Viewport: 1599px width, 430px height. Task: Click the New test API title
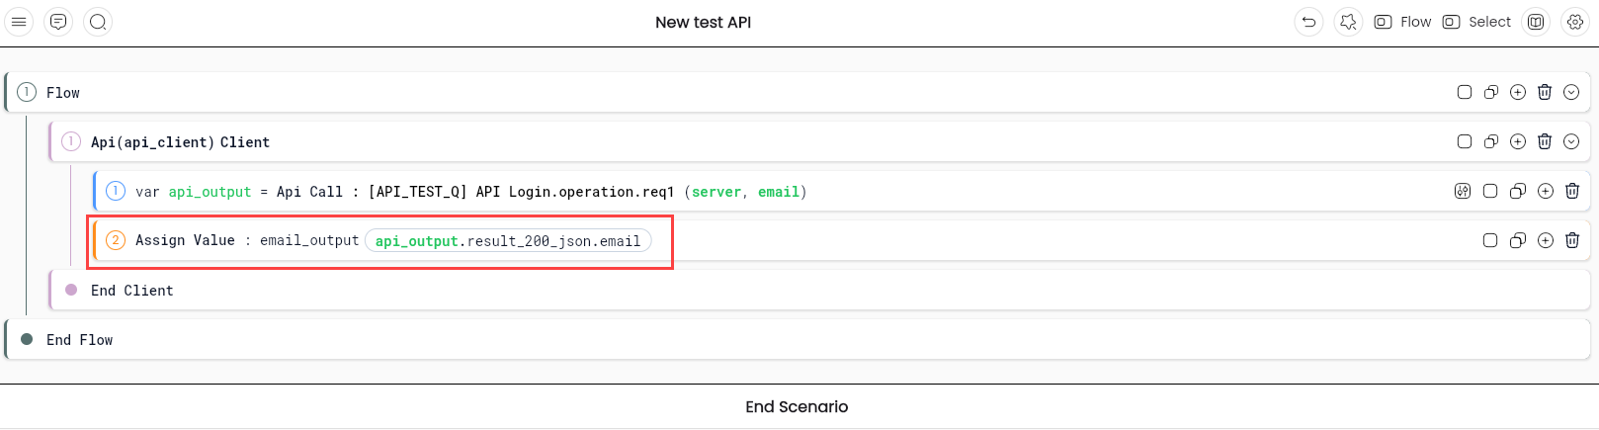pyautogui.click(x=704, y=22)
